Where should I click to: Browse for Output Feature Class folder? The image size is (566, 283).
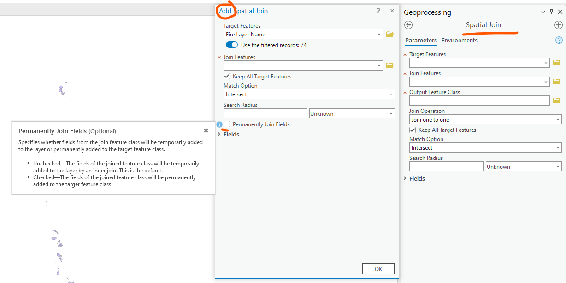[556, 100]
